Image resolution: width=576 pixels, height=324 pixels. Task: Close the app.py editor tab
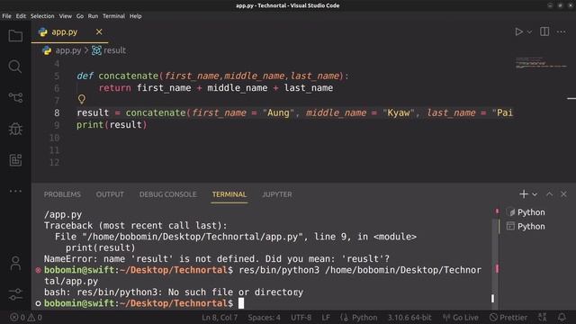(x=99, y=32)
